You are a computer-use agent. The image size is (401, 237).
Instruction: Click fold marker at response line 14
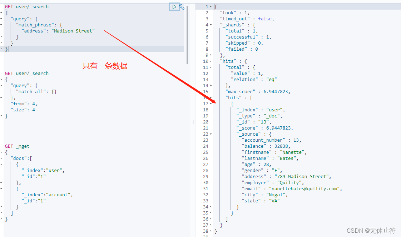pyautogui.click(x=211, y=86)
